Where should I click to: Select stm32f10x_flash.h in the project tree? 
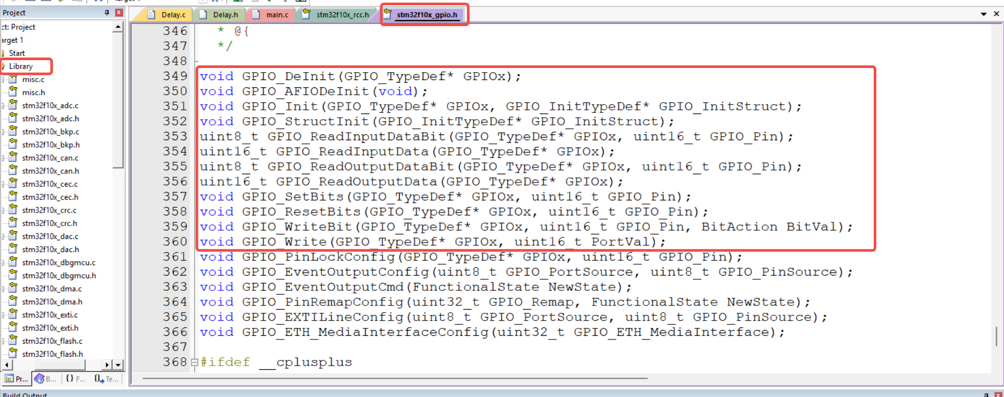(x=52, y=354)
